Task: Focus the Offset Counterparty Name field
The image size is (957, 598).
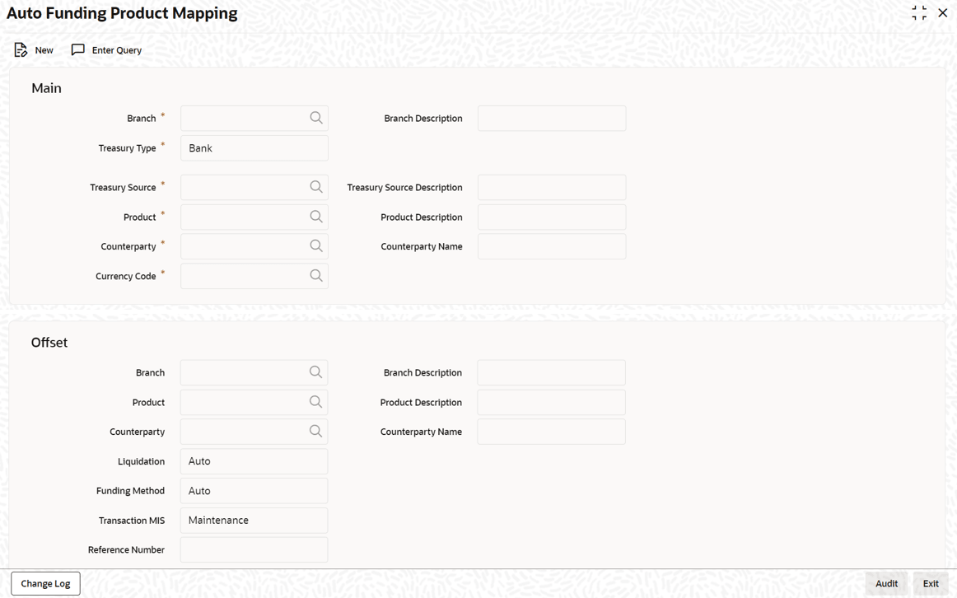Action: [x=551, y=432]
